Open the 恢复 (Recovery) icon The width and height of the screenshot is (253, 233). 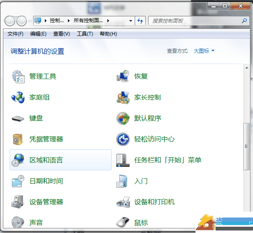click(x=123, y=77)
